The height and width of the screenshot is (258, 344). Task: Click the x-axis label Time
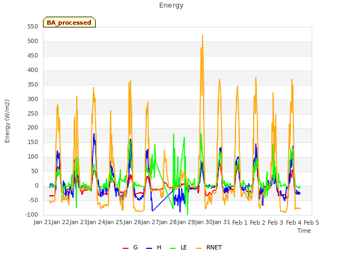304,231
